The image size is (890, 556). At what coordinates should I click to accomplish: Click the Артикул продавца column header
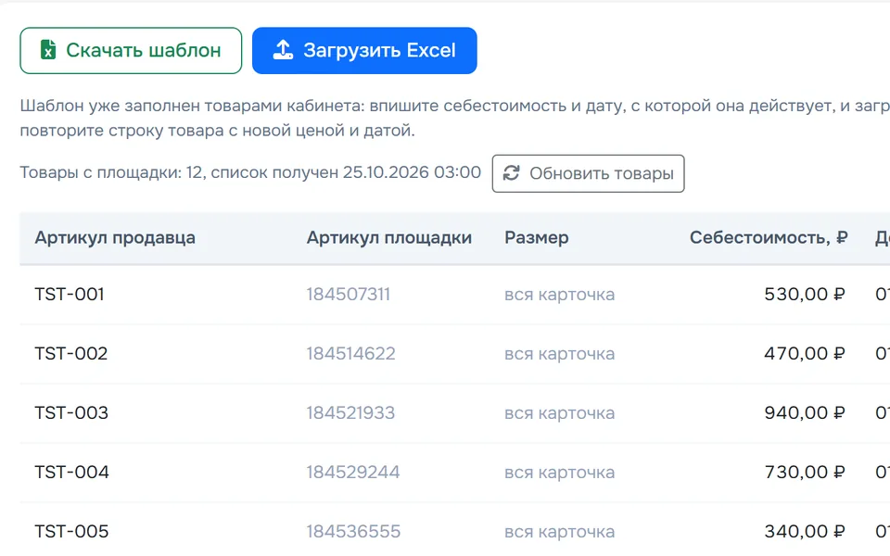point(115,238)
